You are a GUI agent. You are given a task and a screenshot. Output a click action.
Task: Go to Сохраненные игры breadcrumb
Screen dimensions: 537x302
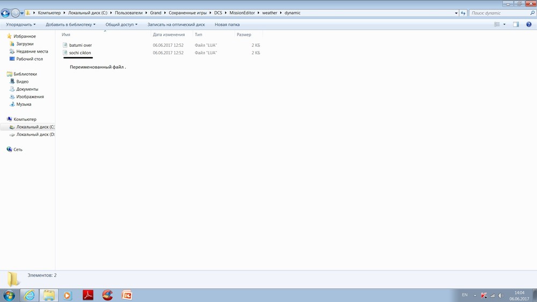tap(187, 13)
